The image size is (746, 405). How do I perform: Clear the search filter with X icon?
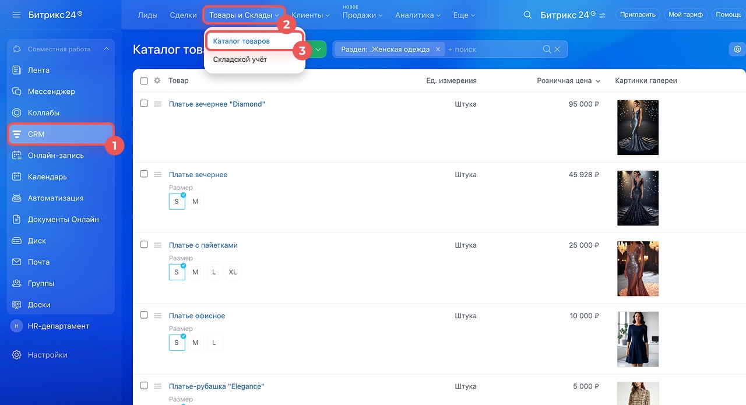coord(558,50)
